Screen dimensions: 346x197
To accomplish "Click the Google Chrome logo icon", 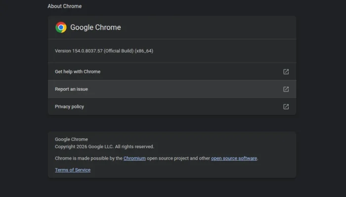I will [x=61, y=27].
